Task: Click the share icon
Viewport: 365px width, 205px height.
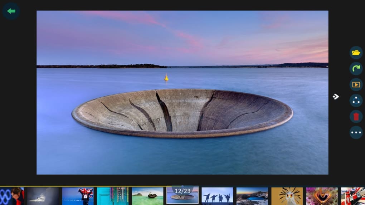Action: tap(356, 101)
